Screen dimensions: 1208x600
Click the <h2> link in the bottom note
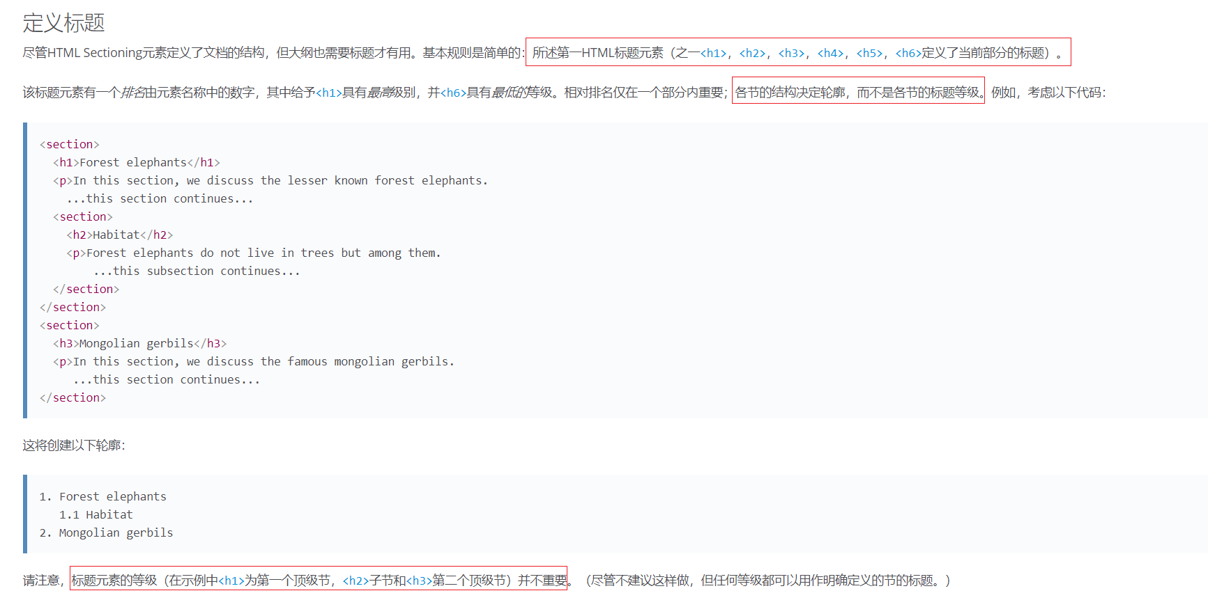[355, 581]
